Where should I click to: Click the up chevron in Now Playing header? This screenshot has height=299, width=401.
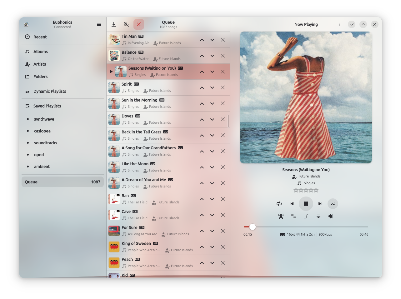click(363, 24)
